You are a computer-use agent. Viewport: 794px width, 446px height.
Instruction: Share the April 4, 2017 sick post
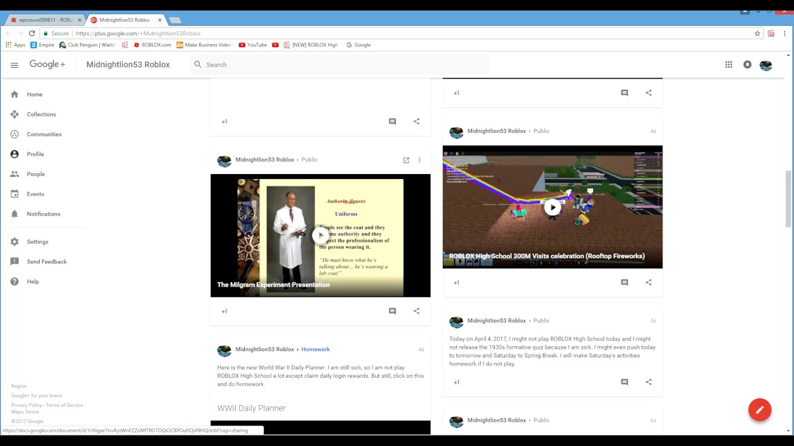tap(649, 382)
